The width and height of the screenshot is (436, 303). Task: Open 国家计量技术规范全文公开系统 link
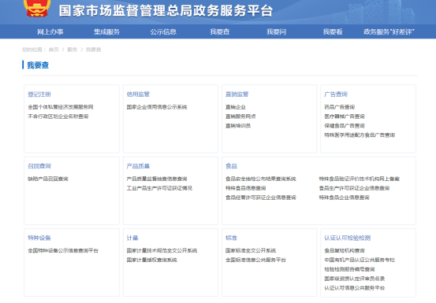(162, 250)
